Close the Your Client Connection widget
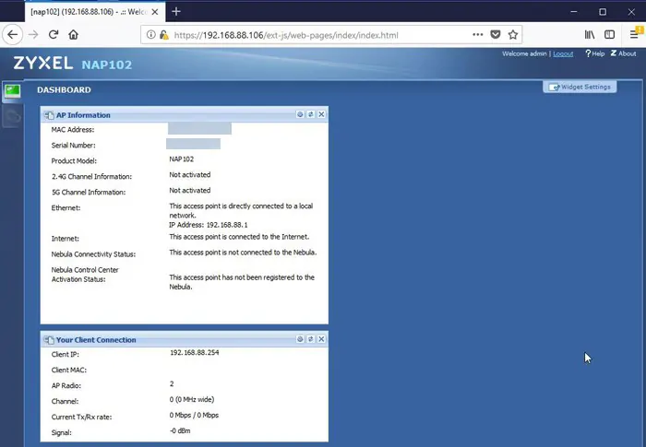Image resolution: width=646 pixels, height=447 pixels. click(x=321, y=340)
